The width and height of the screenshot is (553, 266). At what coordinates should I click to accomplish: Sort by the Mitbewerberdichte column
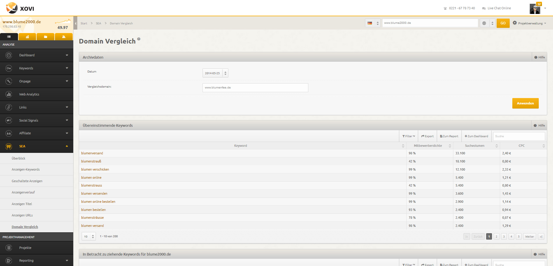[x=430, y=146]
